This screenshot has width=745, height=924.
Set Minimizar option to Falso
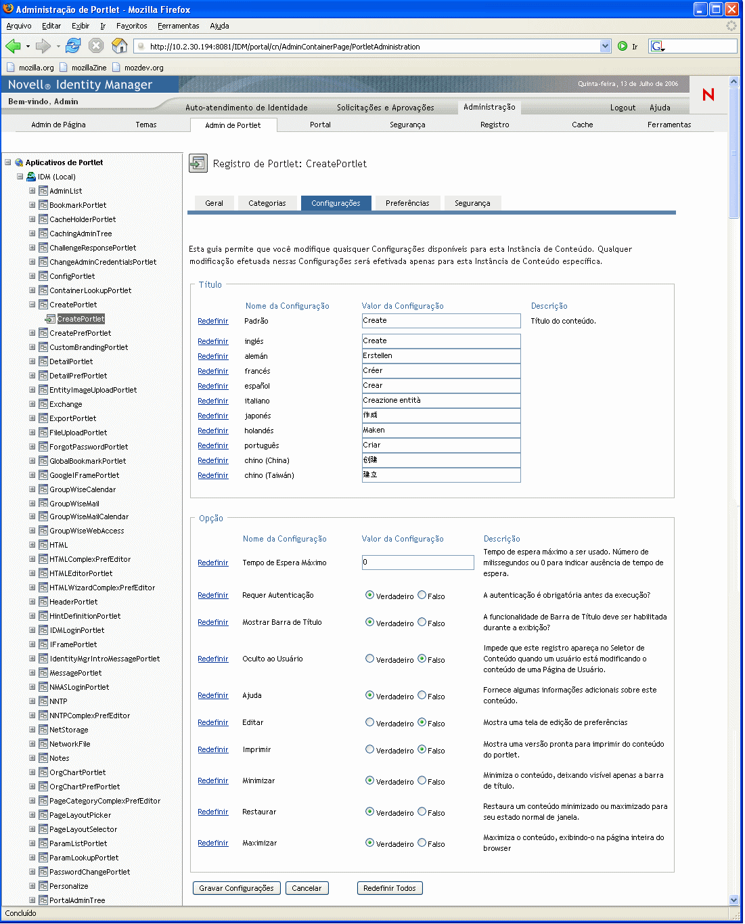422,780
